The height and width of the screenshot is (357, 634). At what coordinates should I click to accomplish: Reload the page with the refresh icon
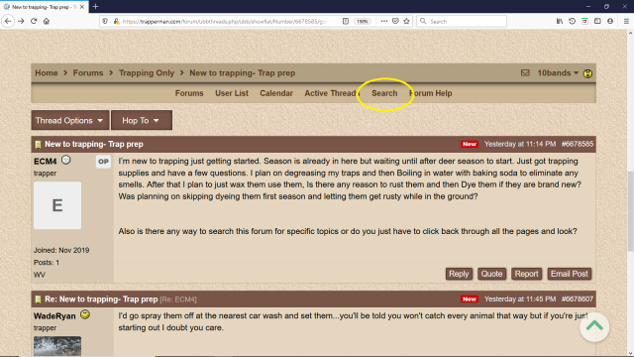pyautogui.click(x=34, y=21)
